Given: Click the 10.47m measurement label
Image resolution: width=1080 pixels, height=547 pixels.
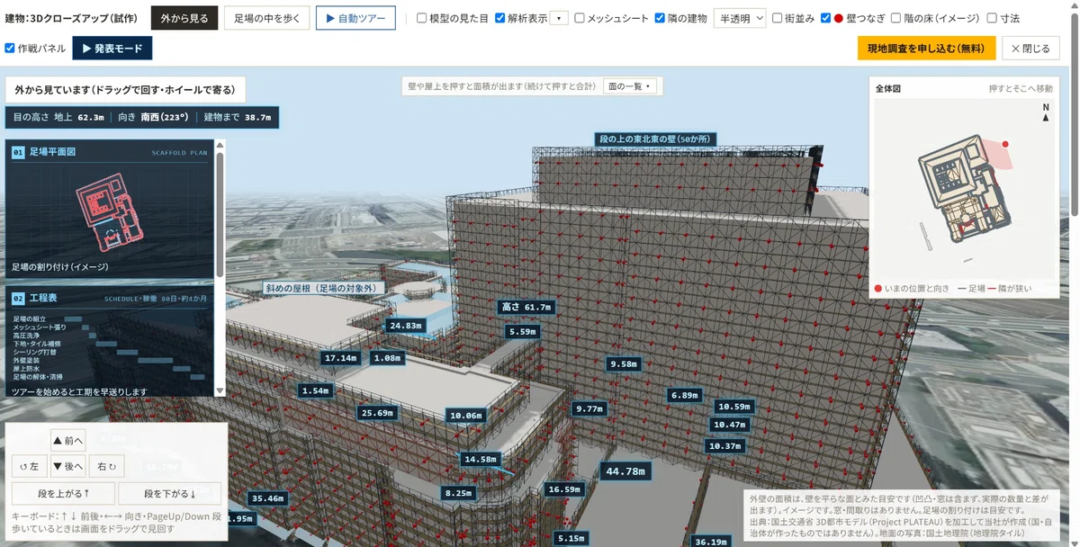Looking at the screenshot, I should [729, 425].
